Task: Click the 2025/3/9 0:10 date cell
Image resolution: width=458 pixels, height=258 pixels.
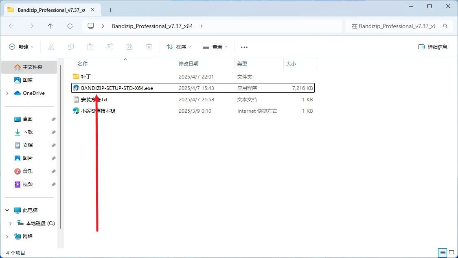Action: [x=195, y=111]
